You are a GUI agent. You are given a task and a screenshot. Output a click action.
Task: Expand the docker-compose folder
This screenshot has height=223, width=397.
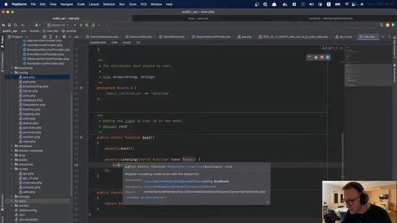(12, 151)
